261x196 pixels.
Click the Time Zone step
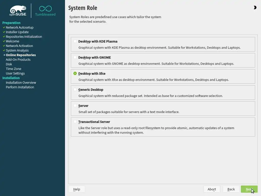click(x=14, y=69)
